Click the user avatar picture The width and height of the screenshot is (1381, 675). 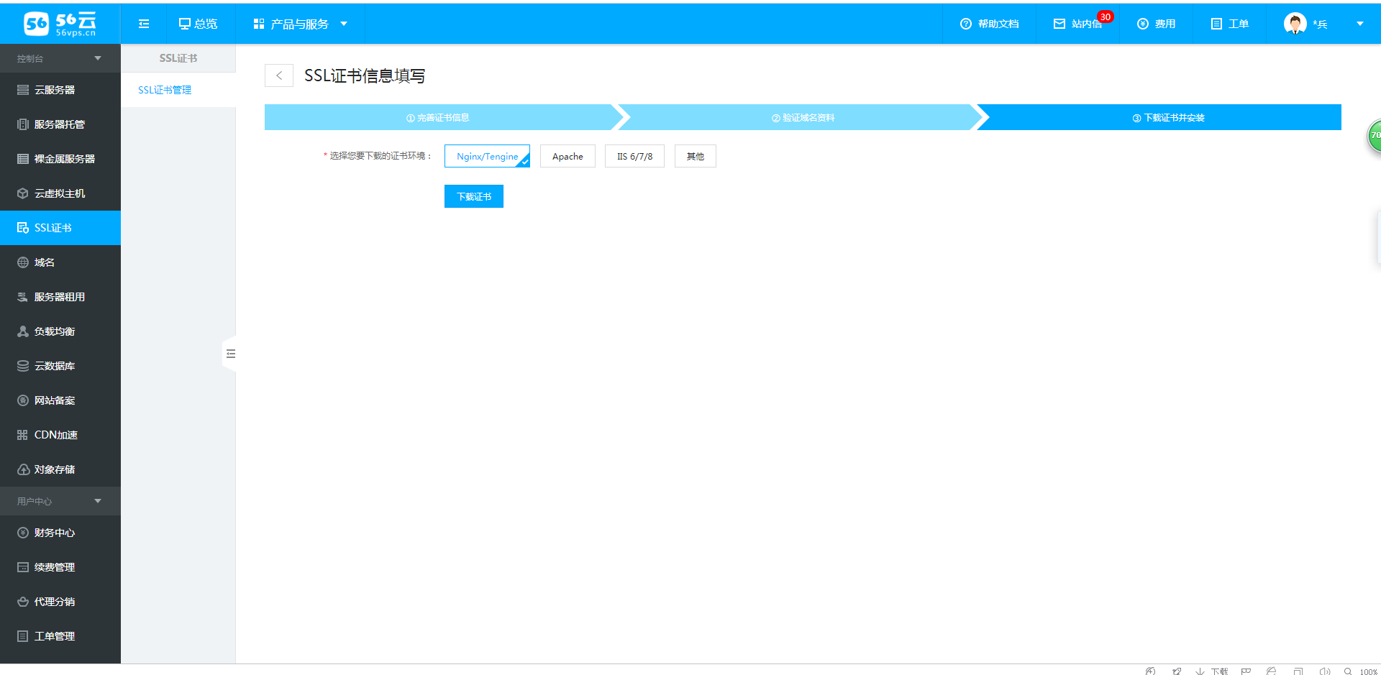1295,24
